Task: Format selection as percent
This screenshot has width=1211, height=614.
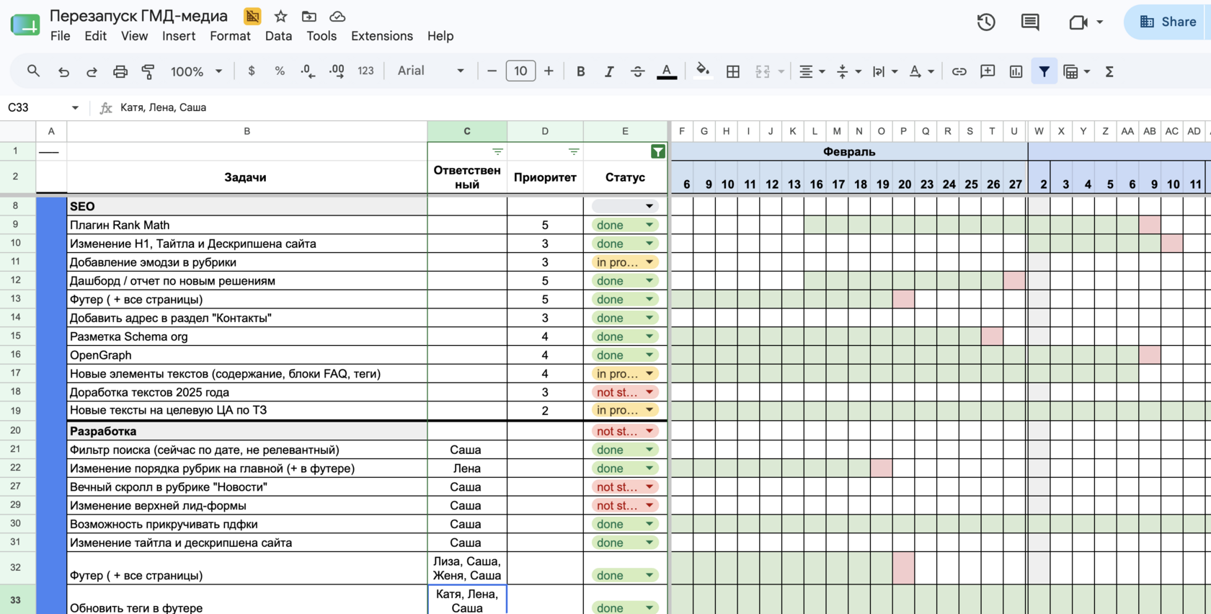Action: tap(280, 71)
